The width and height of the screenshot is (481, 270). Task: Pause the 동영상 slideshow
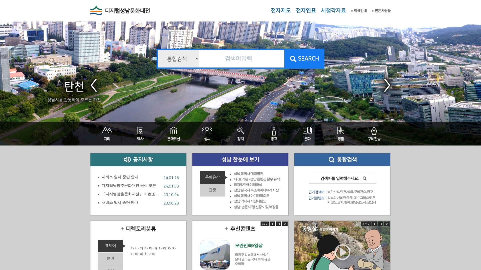[381, 224]
